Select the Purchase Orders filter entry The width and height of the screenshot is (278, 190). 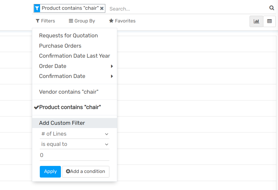(x=60, y=46)
